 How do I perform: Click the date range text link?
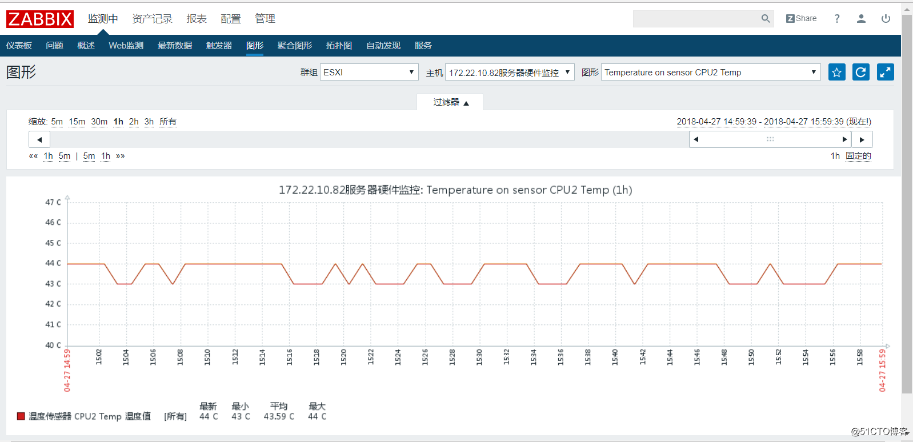(x=774, y=122)
